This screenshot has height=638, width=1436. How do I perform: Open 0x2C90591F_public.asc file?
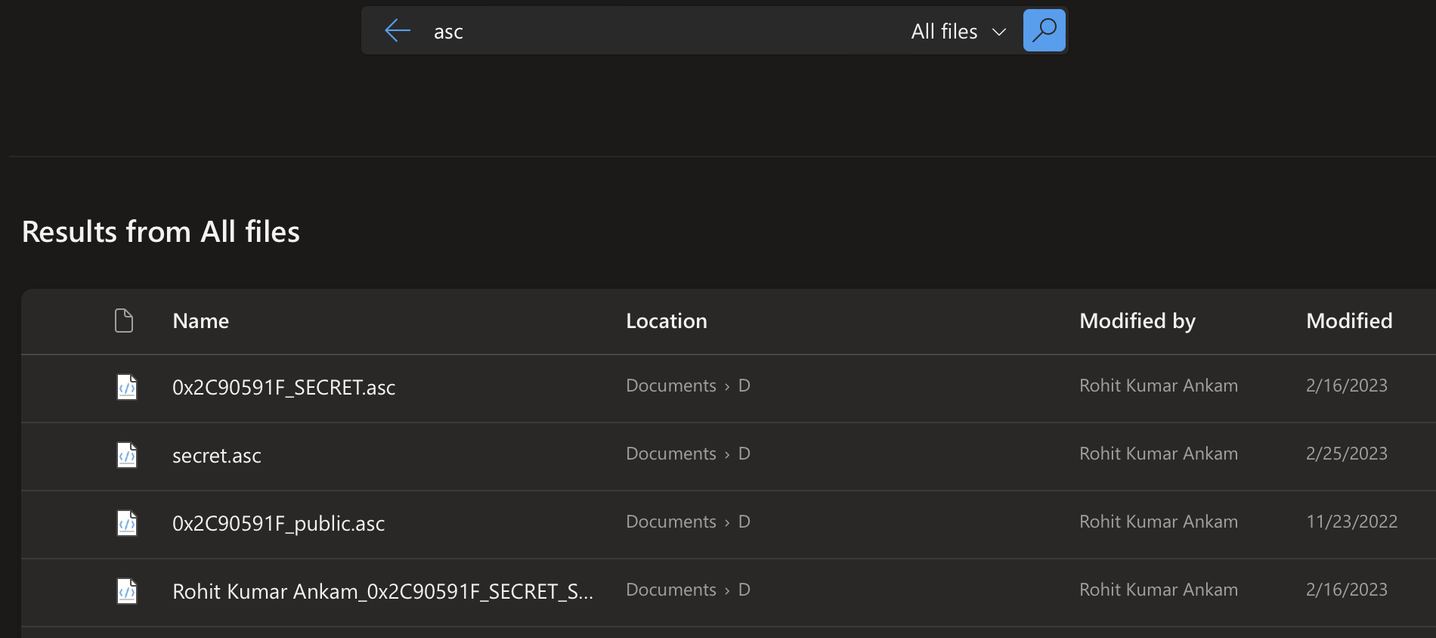(278, 524)
